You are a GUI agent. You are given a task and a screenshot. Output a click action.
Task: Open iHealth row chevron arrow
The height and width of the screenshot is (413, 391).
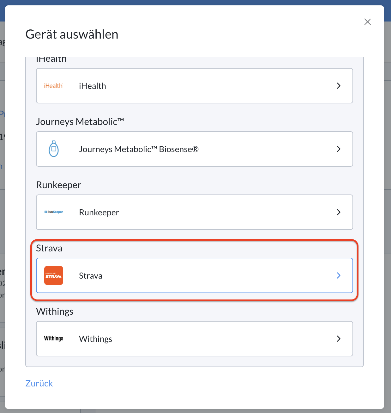pos(339,86)
